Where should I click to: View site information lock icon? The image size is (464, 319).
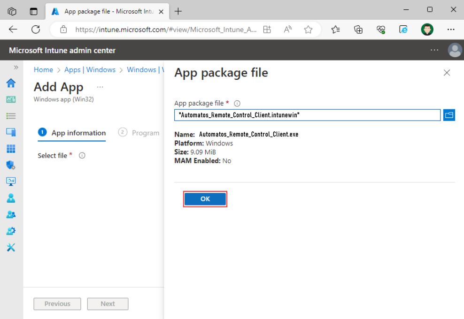point(63,29)
